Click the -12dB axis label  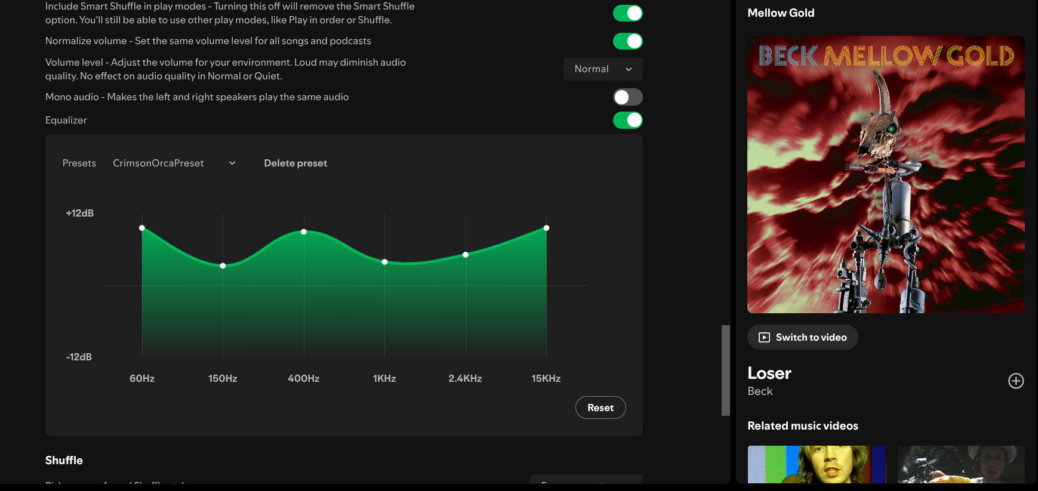point(79,357)
